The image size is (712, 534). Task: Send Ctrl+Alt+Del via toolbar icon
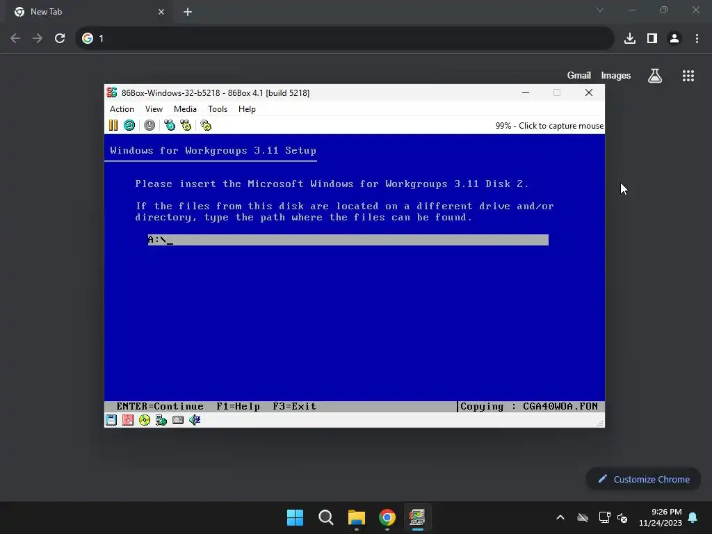(170, 125)
